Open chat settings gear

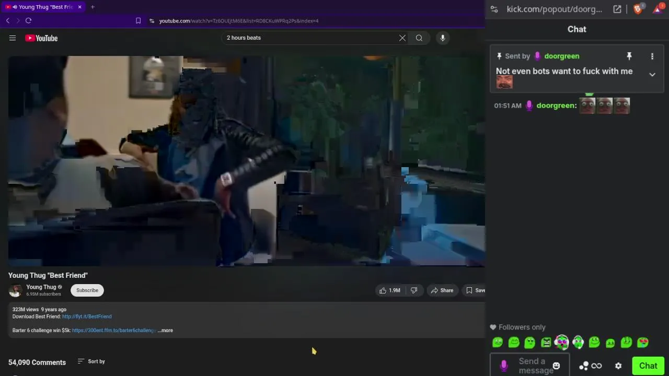[x=618, y=366]
